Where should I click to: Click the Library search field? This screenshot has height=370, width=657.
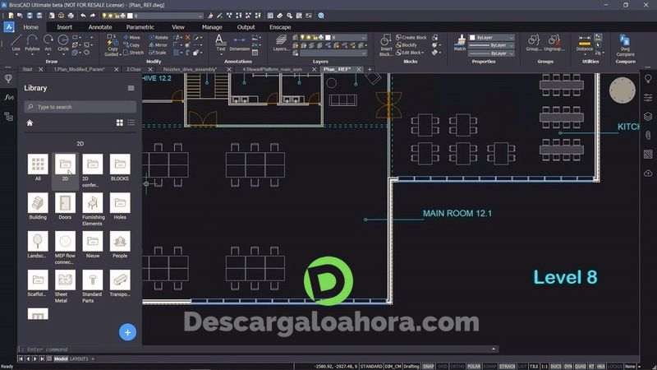pos(80,107)
